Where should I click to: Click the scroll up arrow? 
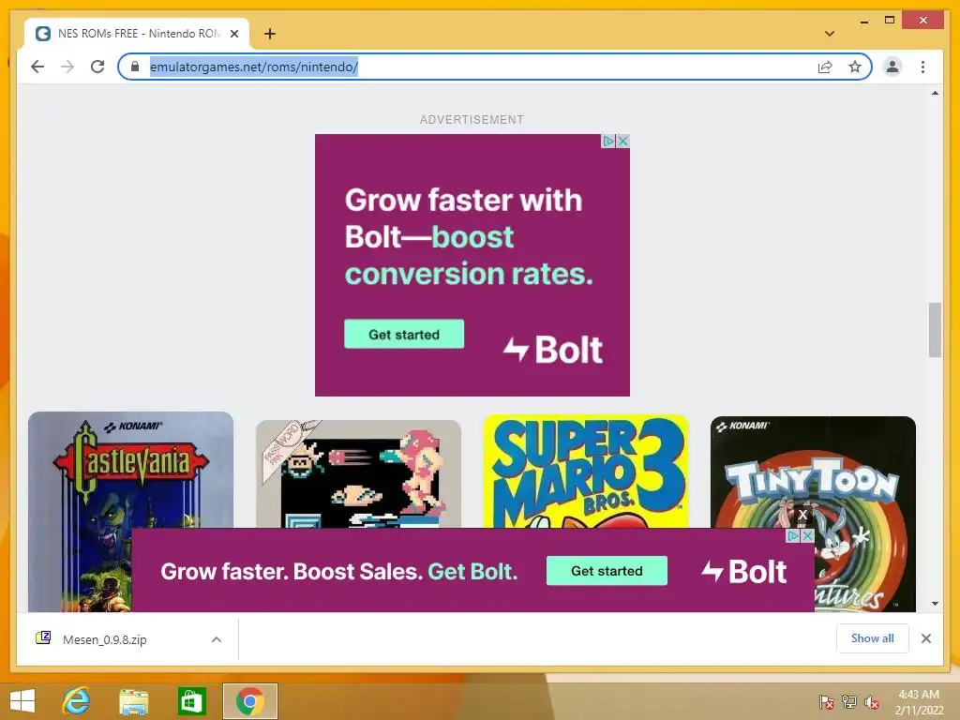(x=935, y=94)
